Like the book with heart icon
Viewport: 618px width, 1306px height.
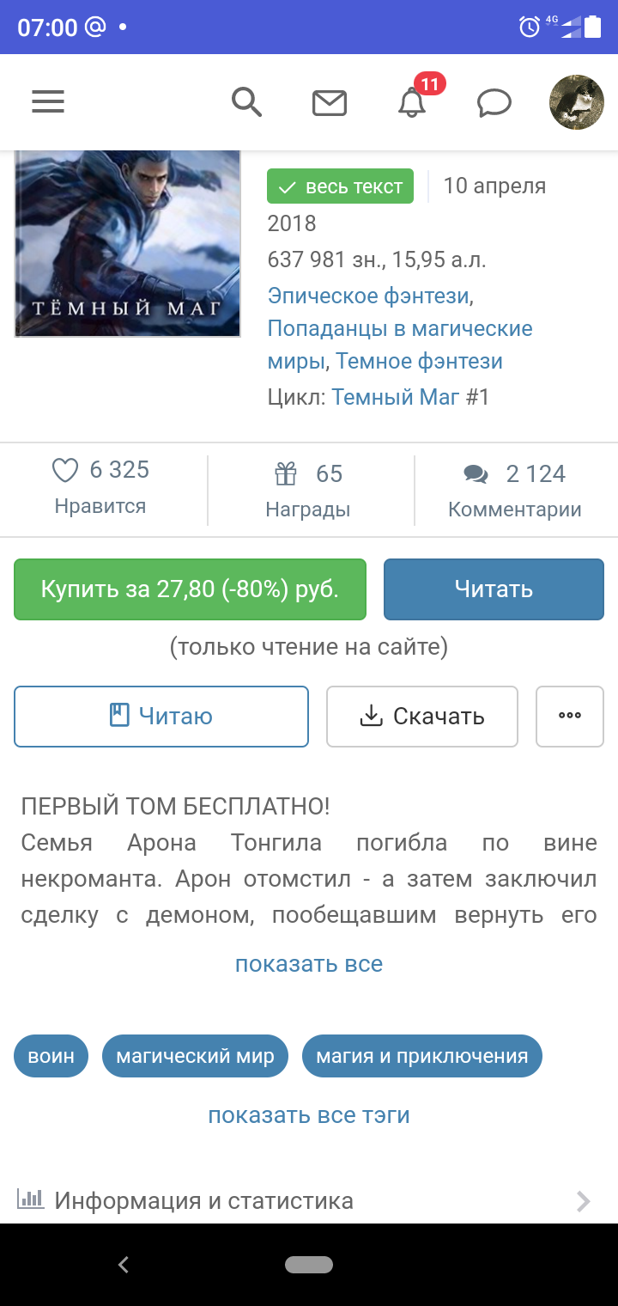coord(65,470)
